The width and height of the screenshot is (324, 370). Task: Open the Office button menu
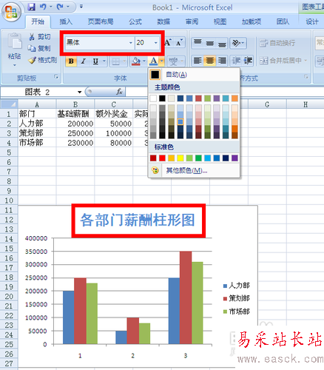click(11, 12)
